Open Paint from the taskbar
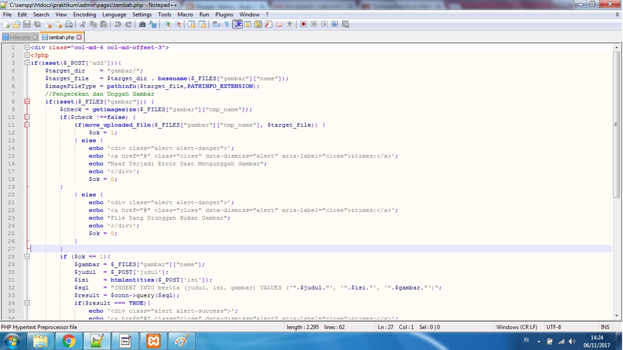 (x=182, y=341)
